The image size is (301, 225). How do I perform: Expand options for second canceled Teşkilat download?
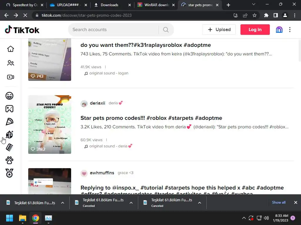click(131, 203)
